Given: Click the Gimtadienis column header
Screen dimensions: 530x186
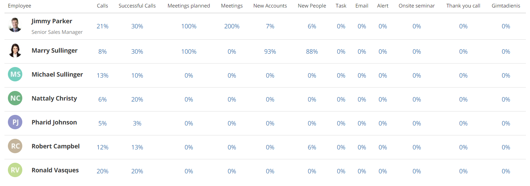Looking at the screenshot, I should point(506,6).
